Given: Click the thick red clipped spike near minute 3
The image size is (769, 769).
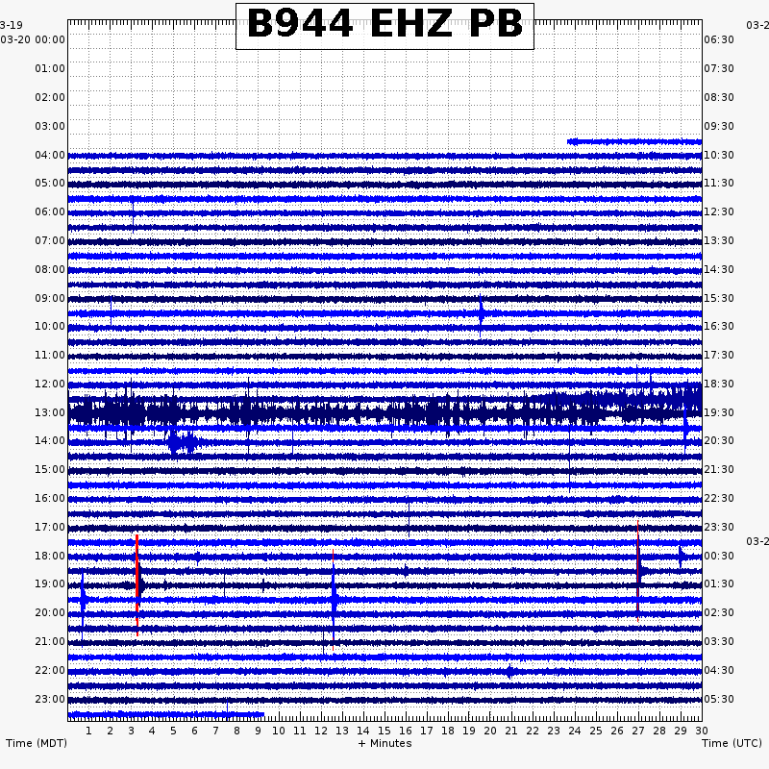Looking at the screenshot, I should (x=136, y=585).
